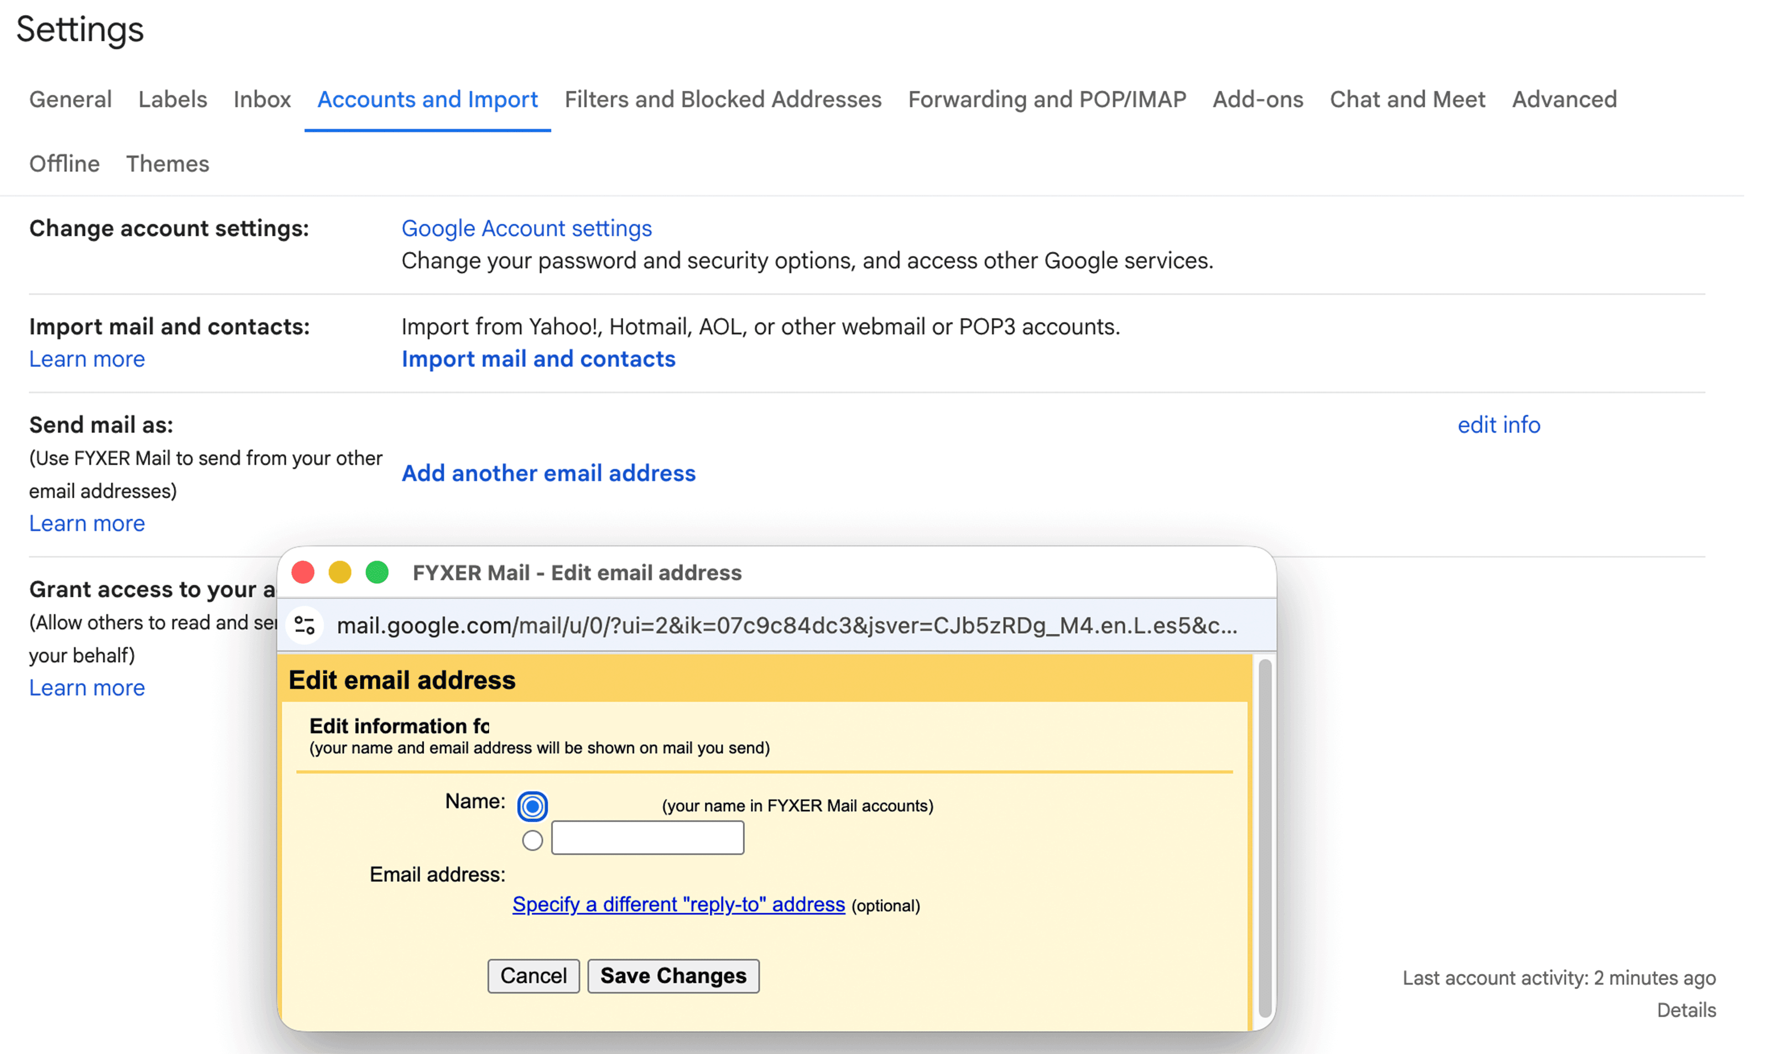Click 'FYXER Mail - Edit email address' title text
The image size is (1765, 1054).
coord(577,572)
